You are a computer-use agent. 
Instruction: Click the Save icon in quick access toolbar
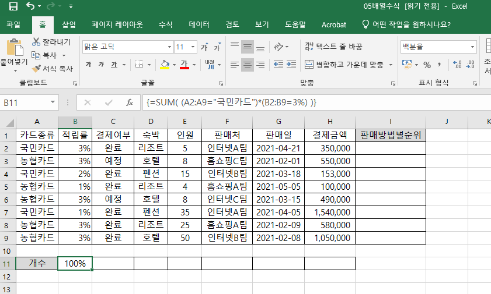tap(13, 7)
